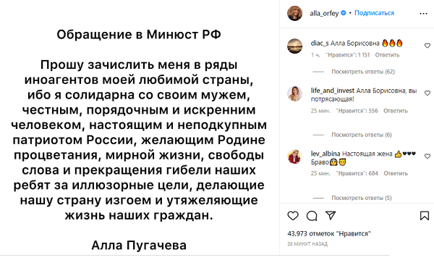The height and width of the screenshot is (263, 434).
Task: Expand the 5 replies under lev_albina
Action: click(x=362, y=198)
